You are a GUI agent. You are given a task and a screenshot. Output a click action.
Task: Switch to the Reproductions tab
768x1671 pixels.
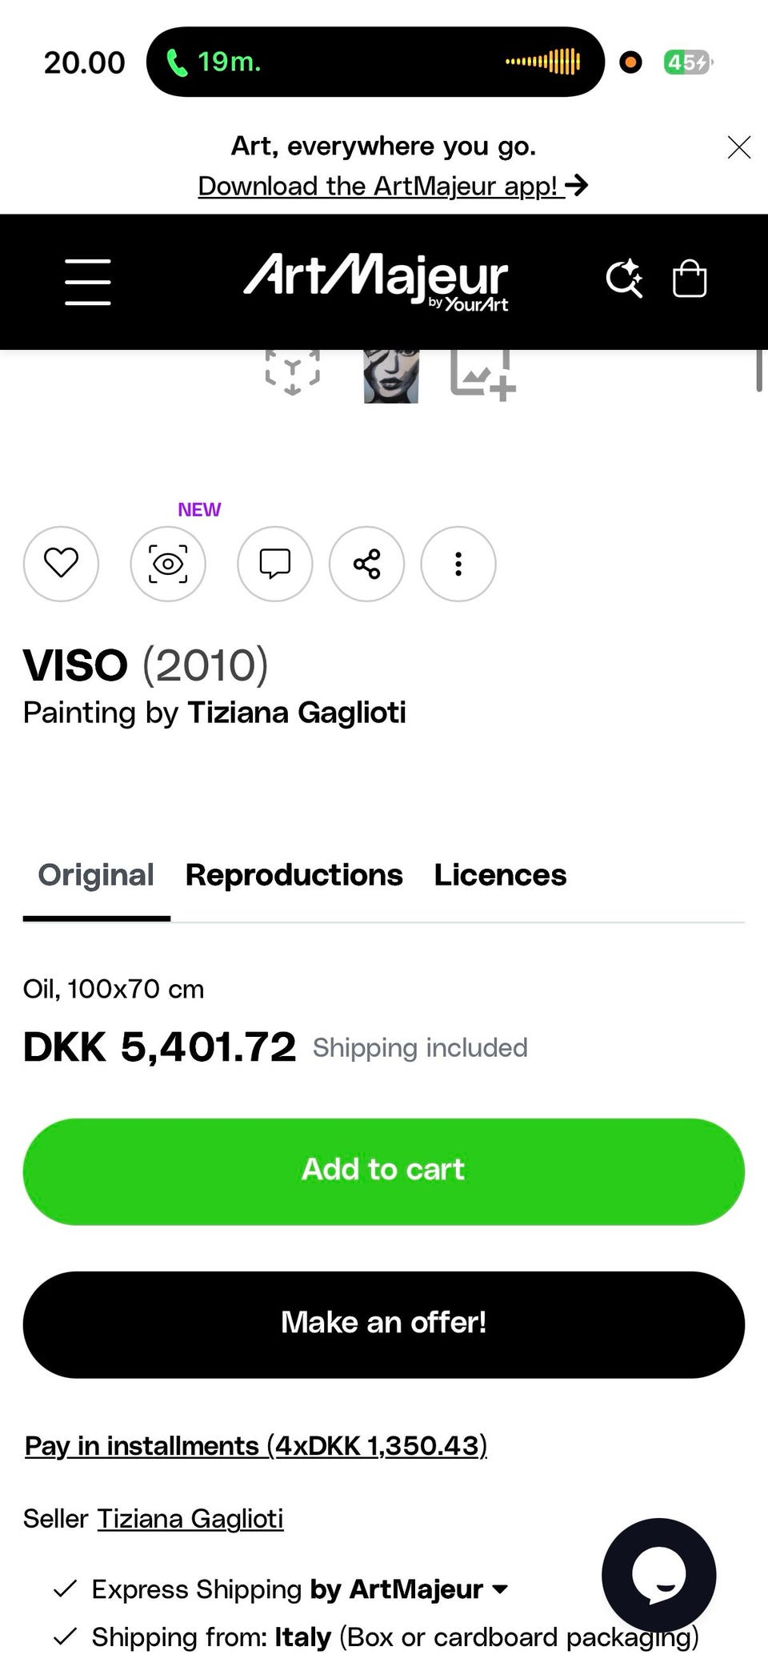[x=294, y=875]
